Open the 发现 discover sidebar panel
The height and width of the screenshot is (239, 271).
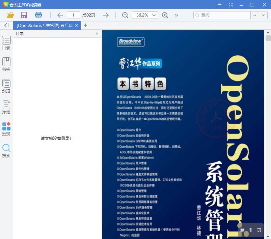click(x=6, y=129)
